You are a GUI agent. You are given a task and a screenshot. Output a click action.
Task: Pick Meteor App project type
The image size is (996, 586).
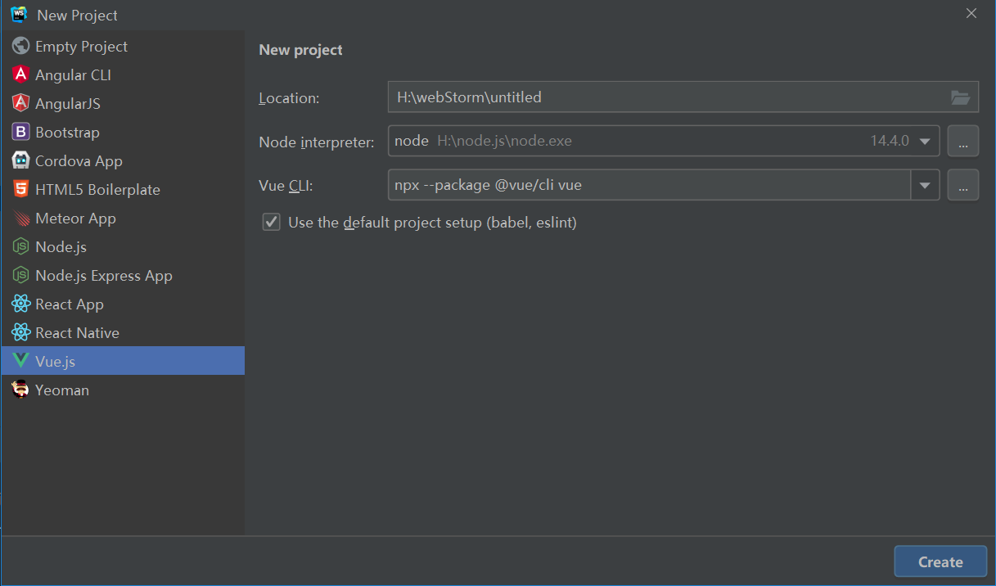[x=123, y=219]
